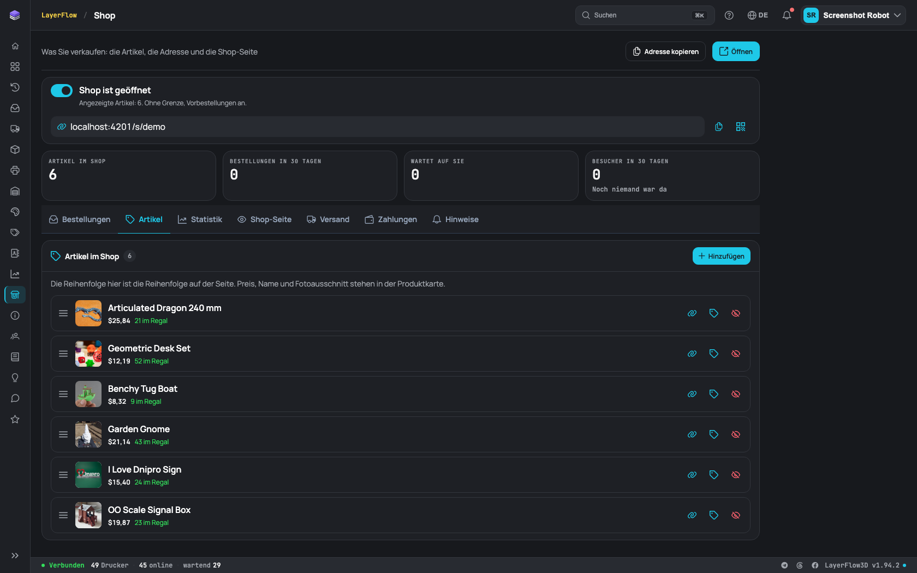Hide Garden Gnome from shop
The height and width of the screenshot is (573, 917).
tap(736, 434)
